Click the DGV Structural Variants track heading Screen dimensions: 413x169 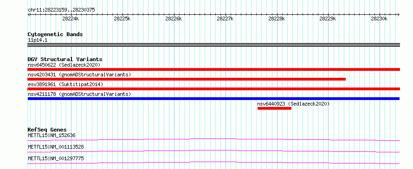click(x=65, y=59)
